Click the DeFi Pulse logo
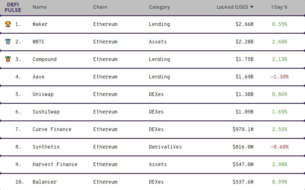 13,8
